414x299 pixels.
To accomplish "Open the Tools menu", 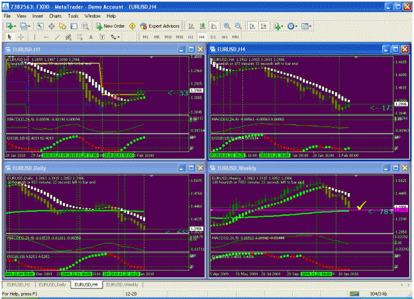I will tap(73, 16).
